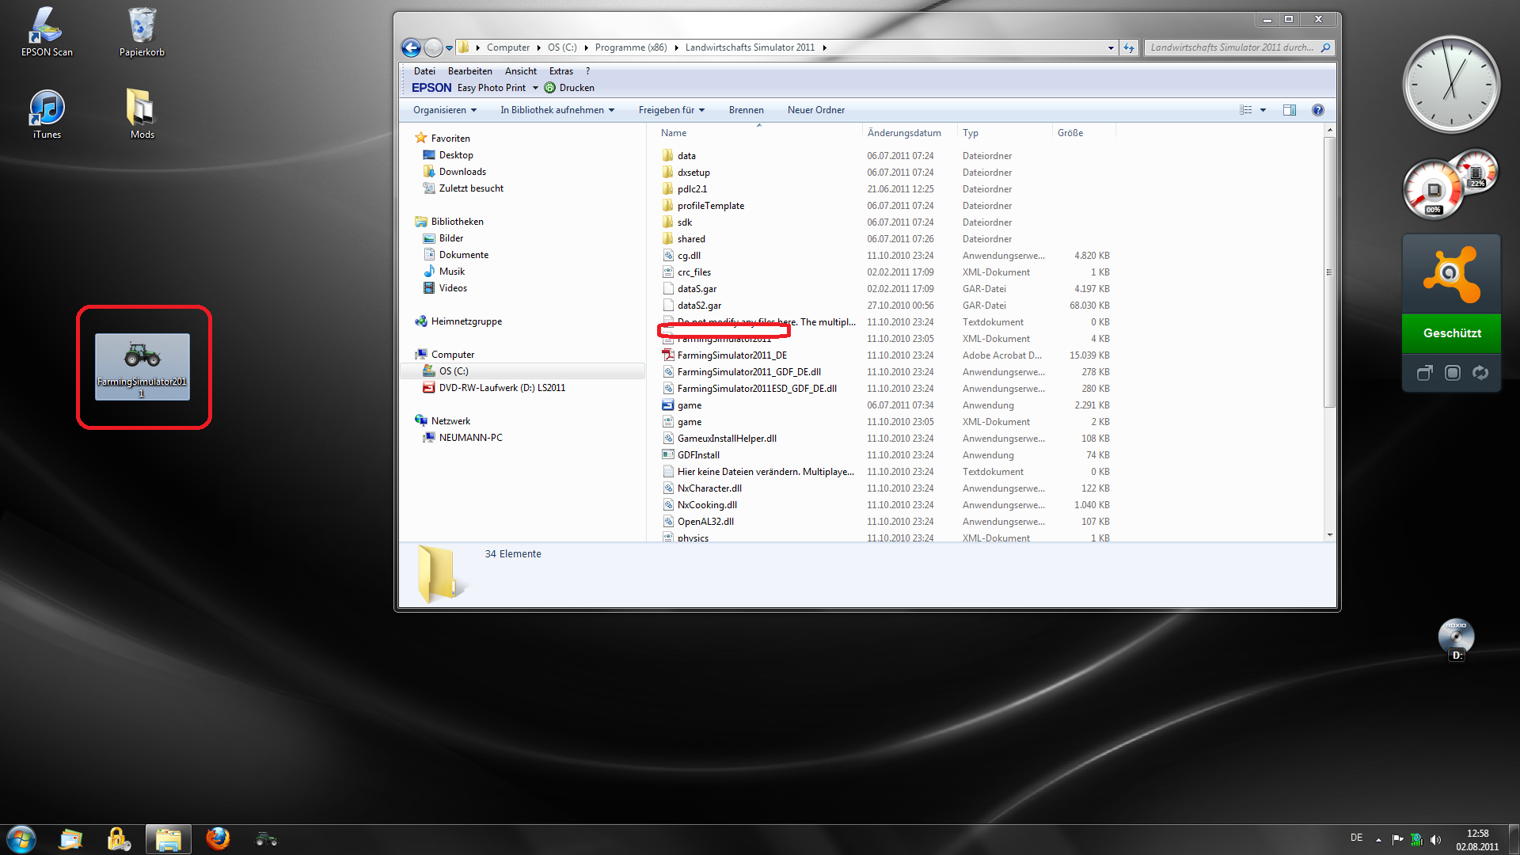The image size is (1520, 855).
Task: Select Downloads in the Favoriten tree
Action: coord(462,172)
